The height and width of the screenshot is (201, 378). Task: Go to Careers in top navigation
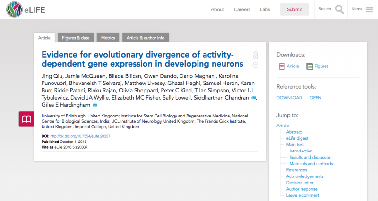tap(242, 9)
